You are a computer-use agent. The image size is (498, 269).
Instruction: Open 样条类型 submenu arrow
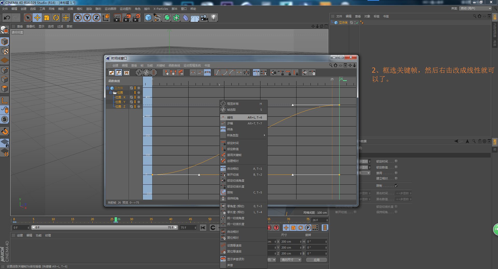[x=264, y=135]
